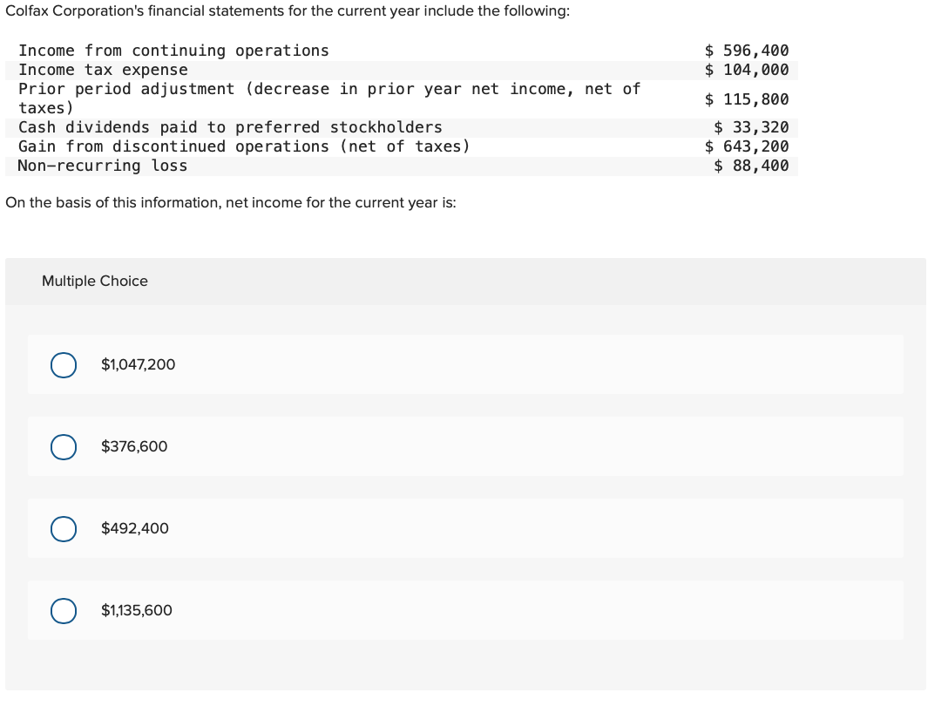The height and width of the screenshot is (720, 948).
Task: Select the $1,135,600 radio button
Action: (63, 610)
